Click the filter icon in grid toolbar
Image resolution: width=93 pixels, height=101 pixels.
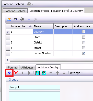[9, 19]
